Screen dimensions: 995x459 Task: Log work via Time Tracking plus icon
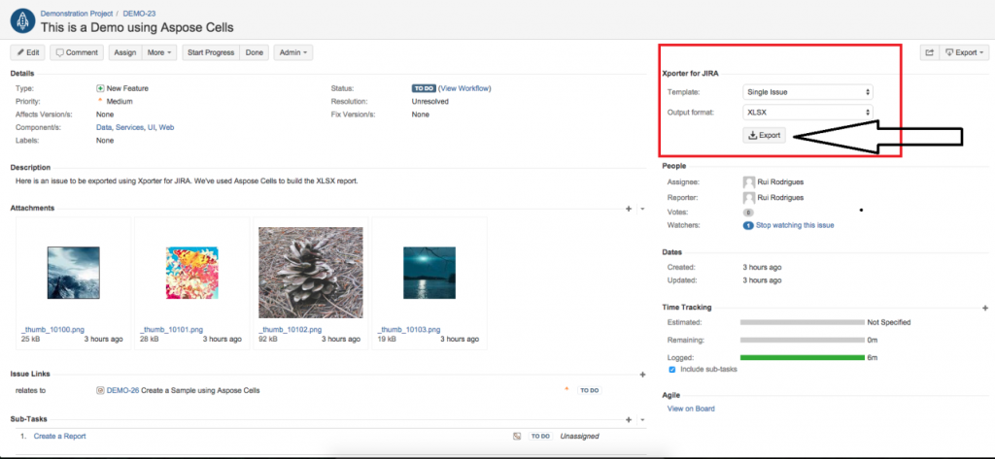985,308
